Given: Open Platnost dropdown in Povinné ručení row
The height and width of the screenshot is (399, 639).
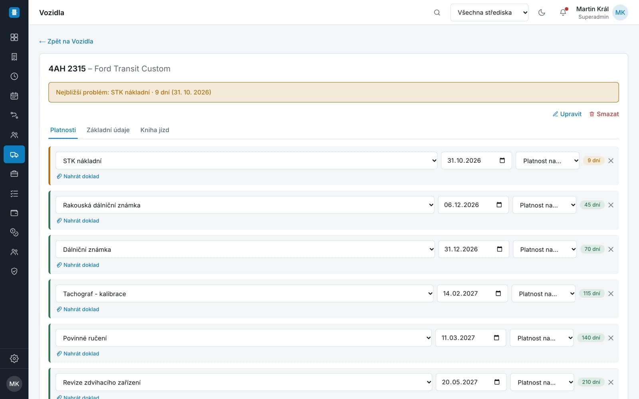Looking at the screenshot, I should coord(542,338).
